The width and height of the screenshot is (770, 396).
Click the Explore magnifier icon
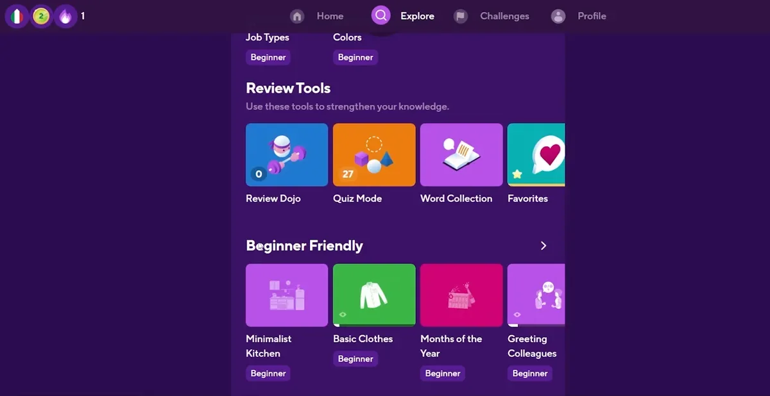click(x=381, y=15)
